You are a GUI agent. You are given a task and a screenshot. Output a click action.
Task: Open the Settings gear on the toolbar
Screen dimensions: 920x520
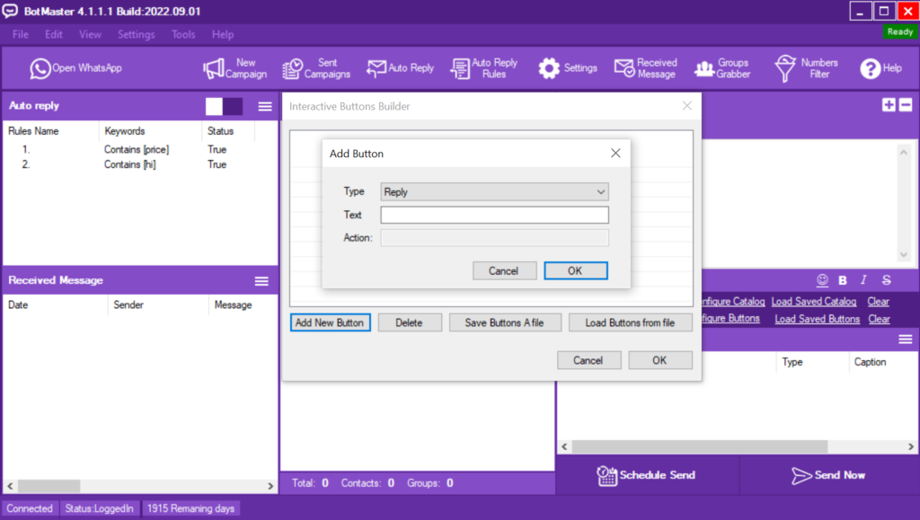pyautogui.click(x=567, y=67)
